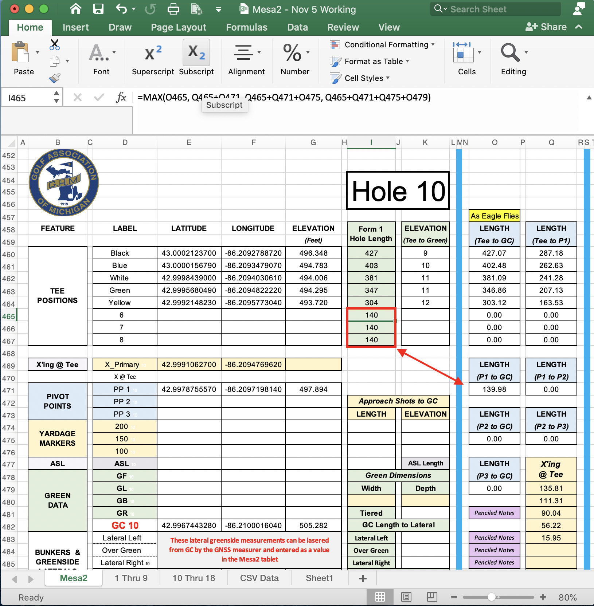Expand the formula bar

click(x=589, y=98)
